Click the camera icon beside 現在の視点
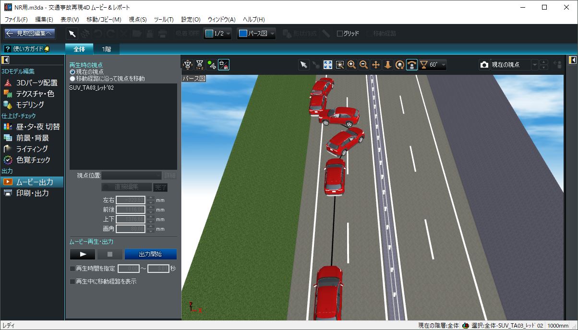578x330 pixels. tap(484, 65)
